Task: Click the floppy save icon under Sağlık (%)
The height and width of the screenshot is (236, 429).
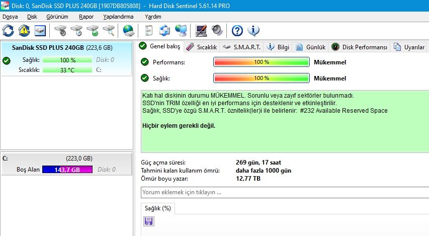Action: click(x=148, y=221)
